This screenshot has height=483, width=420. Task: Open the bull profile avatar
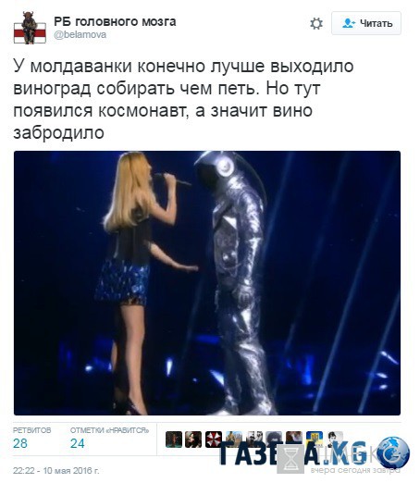tap(30, 28)
